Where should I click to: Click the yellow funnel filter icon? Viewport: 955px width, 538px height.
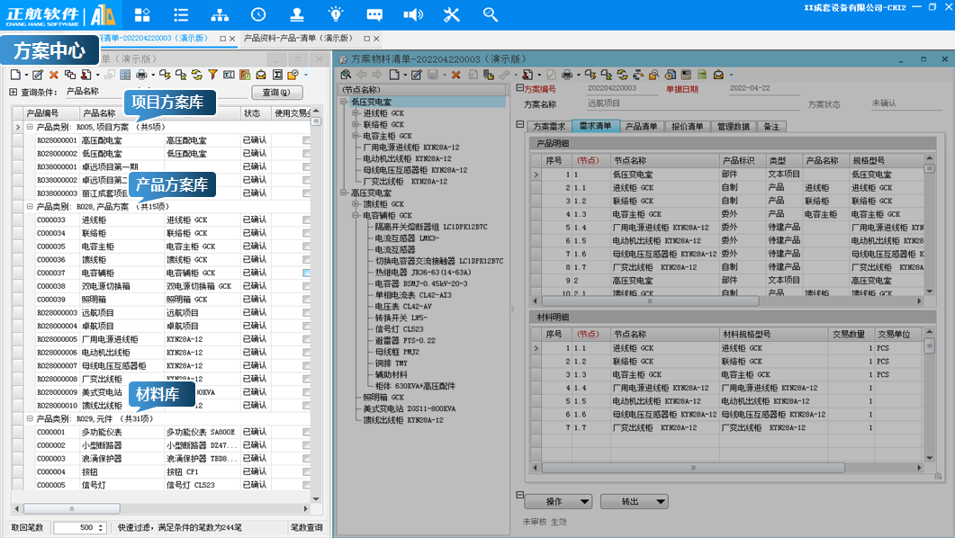click(212, 75)
